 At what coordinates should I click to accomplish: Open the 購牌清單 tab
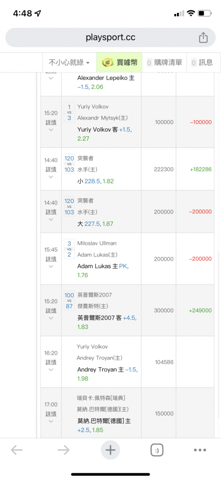165,62
